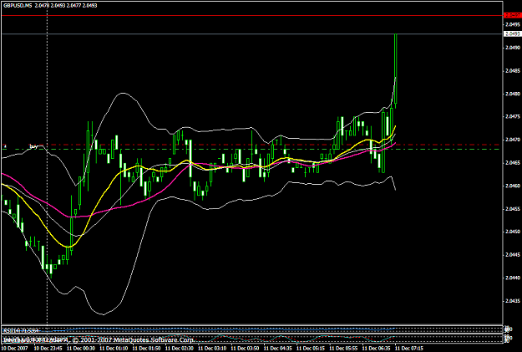522x352 pixels.
Task: Click the GBPUSD,M5 chart title text
Action: [18, 5]
